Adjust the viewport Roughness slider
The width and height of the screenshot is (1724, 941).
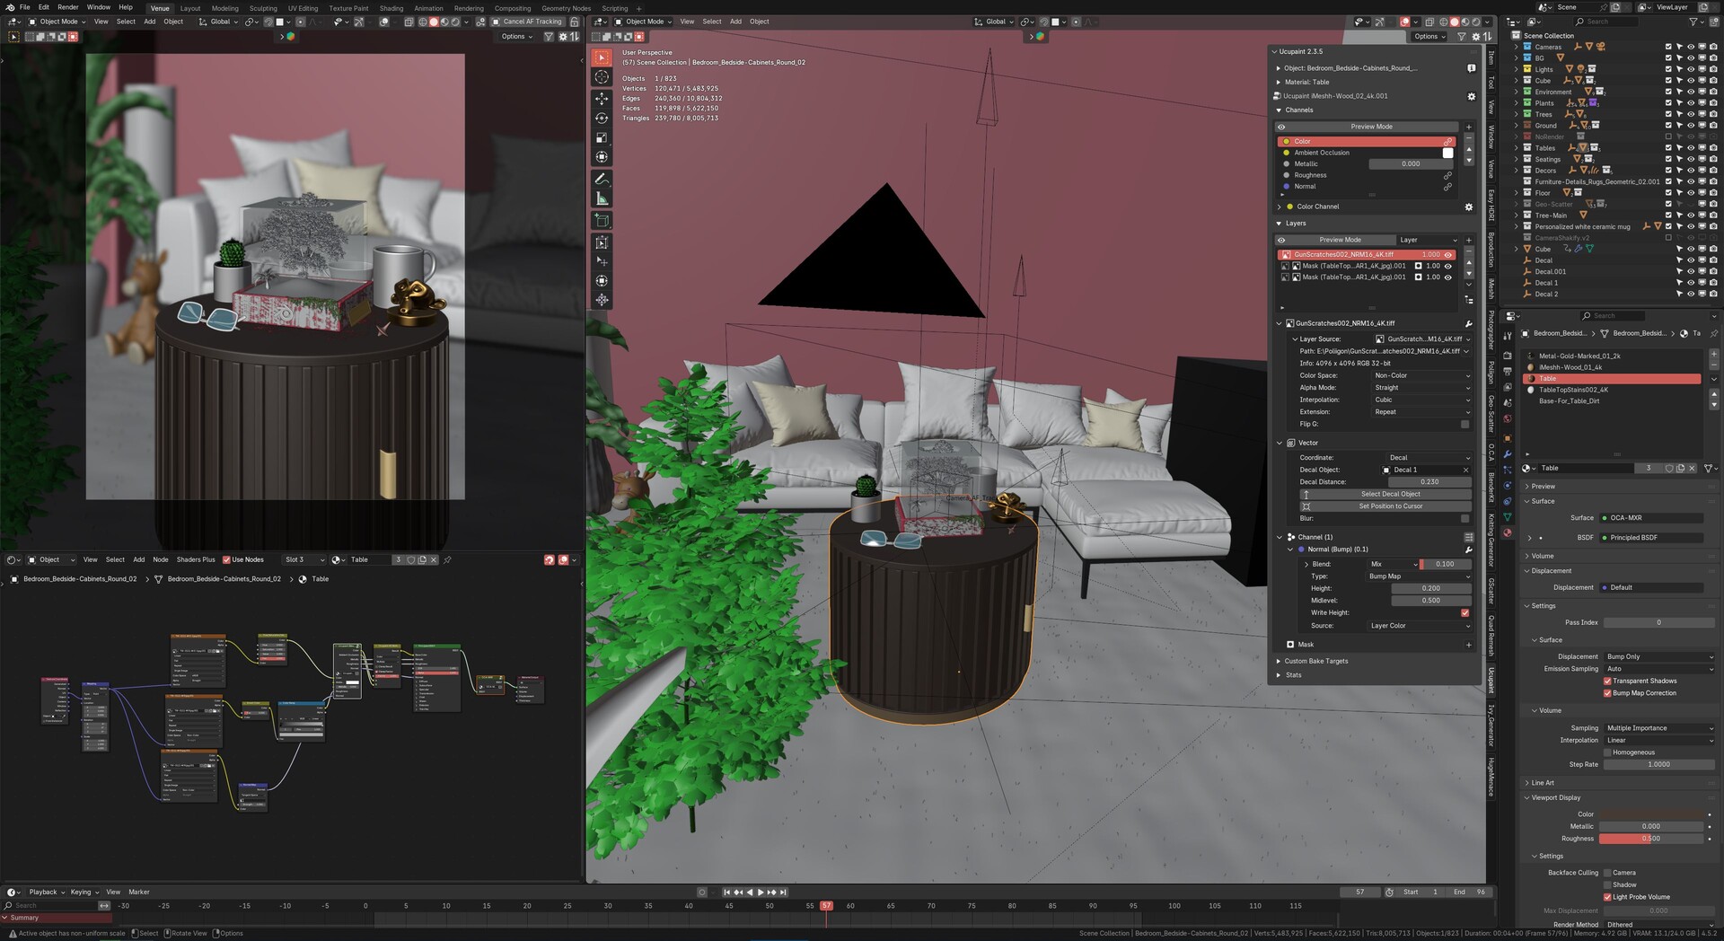1651,840
